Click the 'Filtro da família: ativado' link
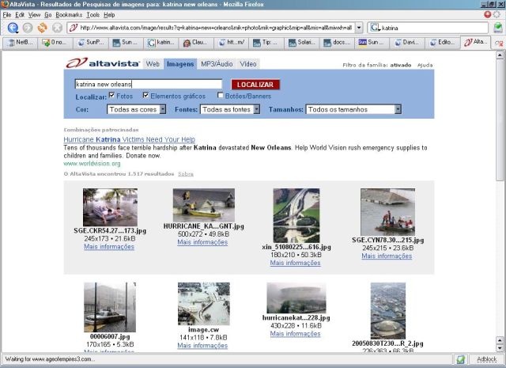The width and height of the screenshot is (506, 368). pyautogui.click(x=376, y=65)
